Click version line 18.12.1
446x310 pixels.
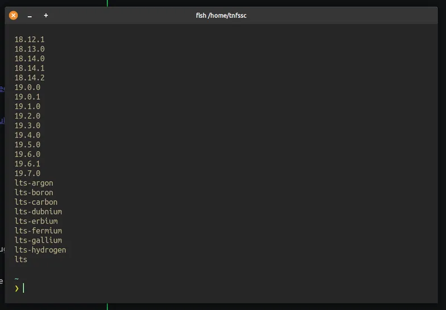pos(30,40)
